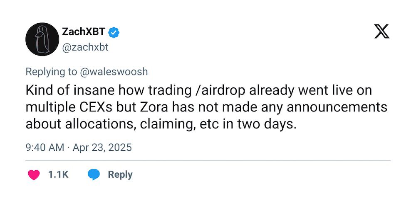The image size is (416, 203).
Task: Click the blue verified checkmark badge
Action: point(114,32)
